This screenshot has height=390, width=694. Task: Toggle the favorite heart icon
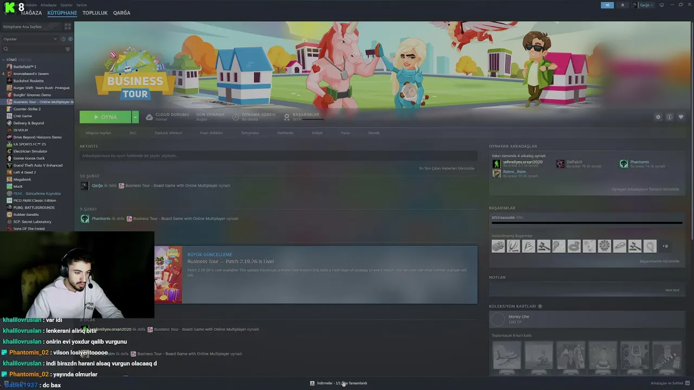(x=681, y=117)
